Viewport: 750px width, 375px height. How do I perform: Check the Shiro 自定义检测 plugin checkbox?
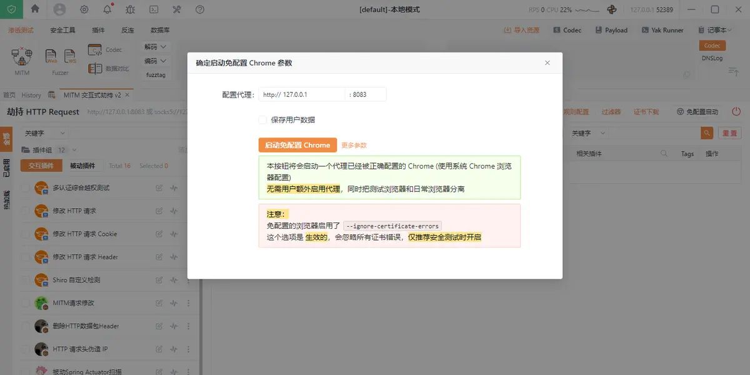click(26, 279)
